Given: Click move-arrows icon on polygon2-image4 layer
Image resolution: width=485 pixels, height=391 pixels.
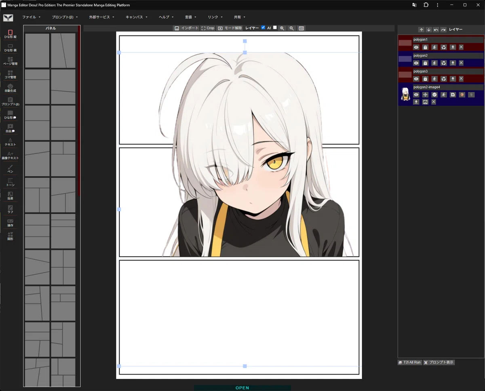Looking at the screenshot, I should [425, 95].
